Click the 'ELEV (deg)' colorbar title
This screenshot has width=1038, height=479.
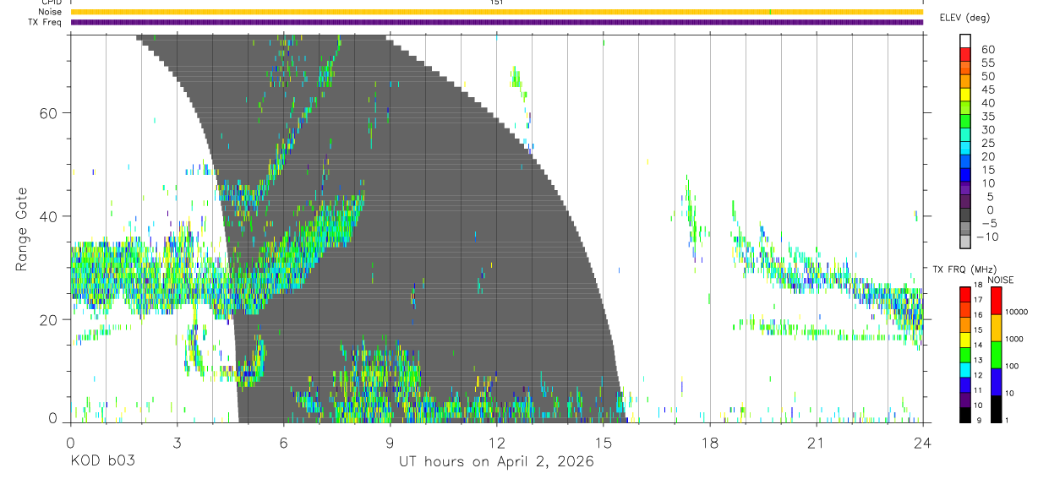(964, 18)
